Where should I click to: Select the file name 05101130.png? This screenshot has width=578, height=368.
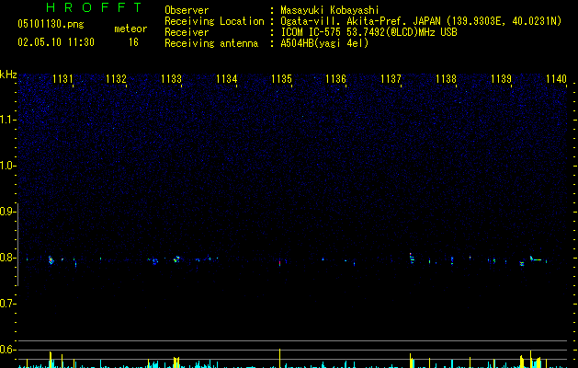(51, 24)
